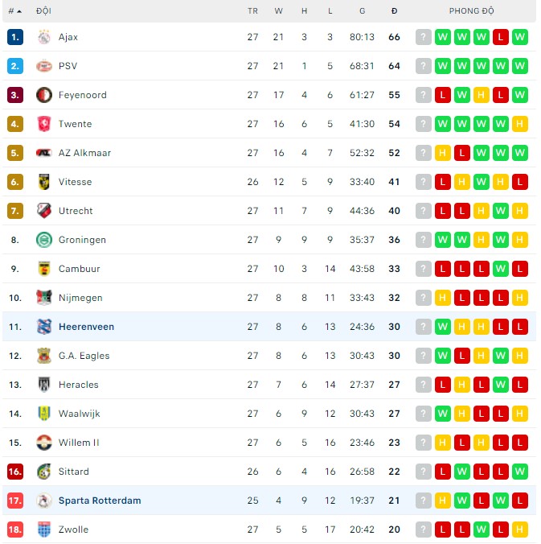Screen dimensions: 541x544
Task: Click the Groningen green crest icon
Action: [43, 240]
